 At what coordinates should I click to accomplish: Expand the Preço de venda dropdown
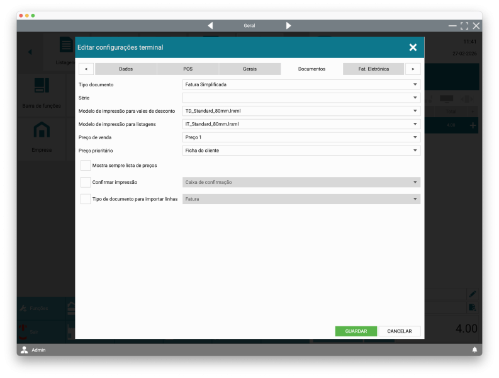[301, 137]
